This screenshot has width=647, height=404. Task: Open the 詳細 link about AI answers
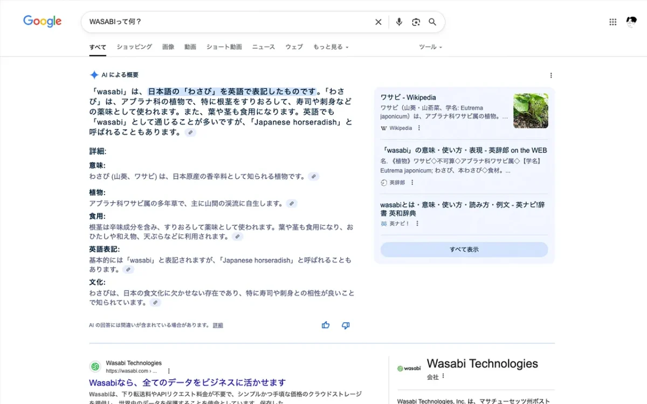tap(218, 325)
